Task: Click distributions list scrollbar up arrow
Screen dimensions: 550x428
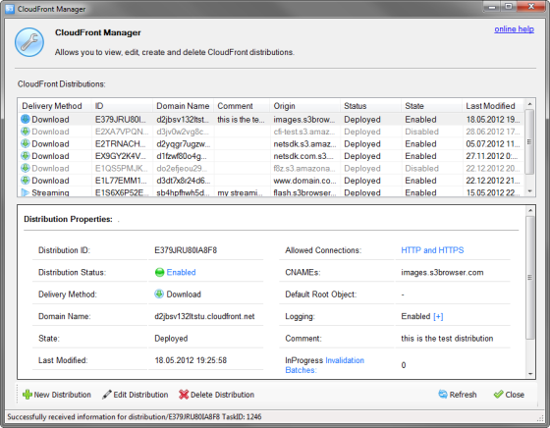Action: (x=529, y=104)
